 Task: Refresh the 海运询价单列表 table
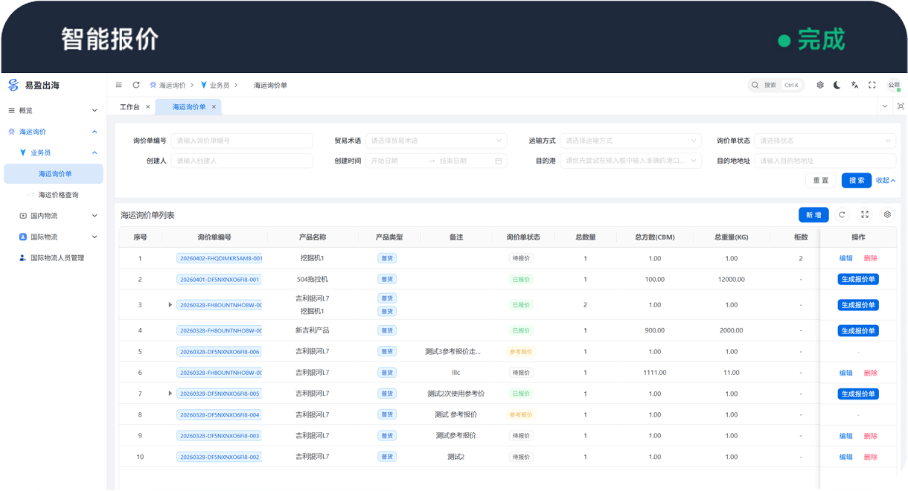[842, 215]
